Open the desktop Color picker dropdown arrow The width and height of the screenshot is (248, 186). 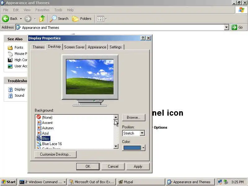pyautogui.click(x=143, y=148)
